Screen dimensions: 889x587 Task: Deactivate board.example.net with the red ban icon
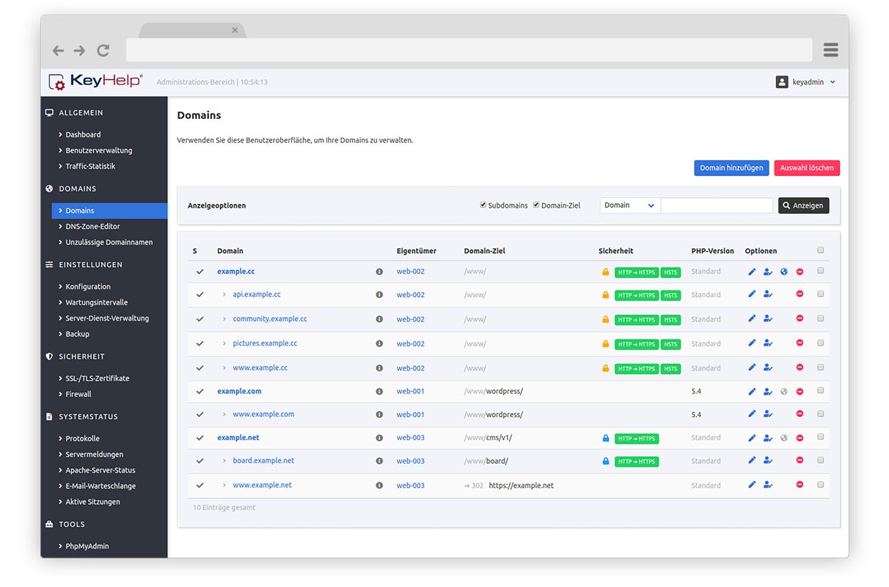pos(800,461)
